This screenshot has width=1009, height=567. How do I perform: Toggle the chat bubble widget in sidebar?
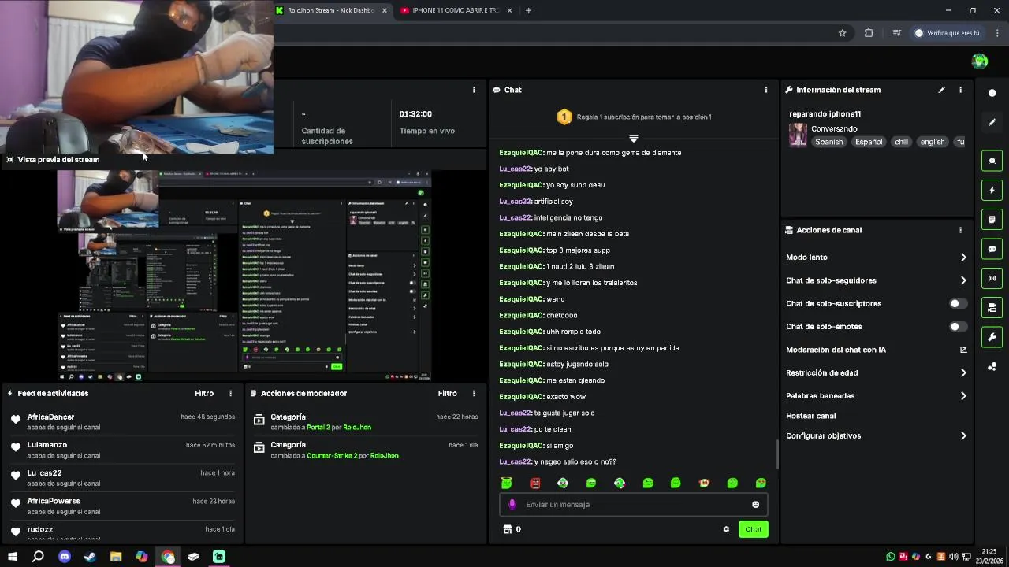pos(992,249)
